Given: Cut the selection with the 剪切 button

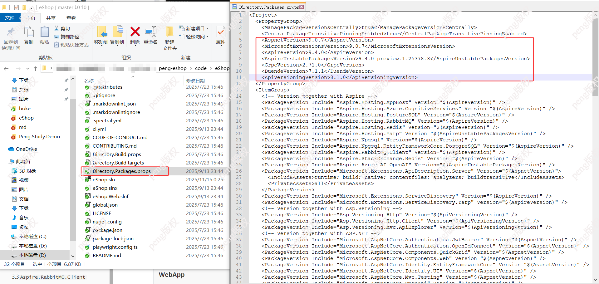Looking at the screenshot, I should click(x=62, y=29).
